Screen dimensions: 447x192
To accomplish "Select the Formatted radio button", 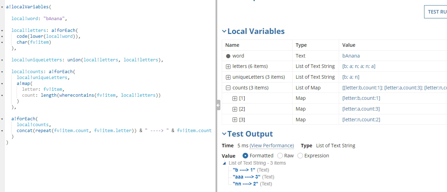I will (x=245, y=156).
